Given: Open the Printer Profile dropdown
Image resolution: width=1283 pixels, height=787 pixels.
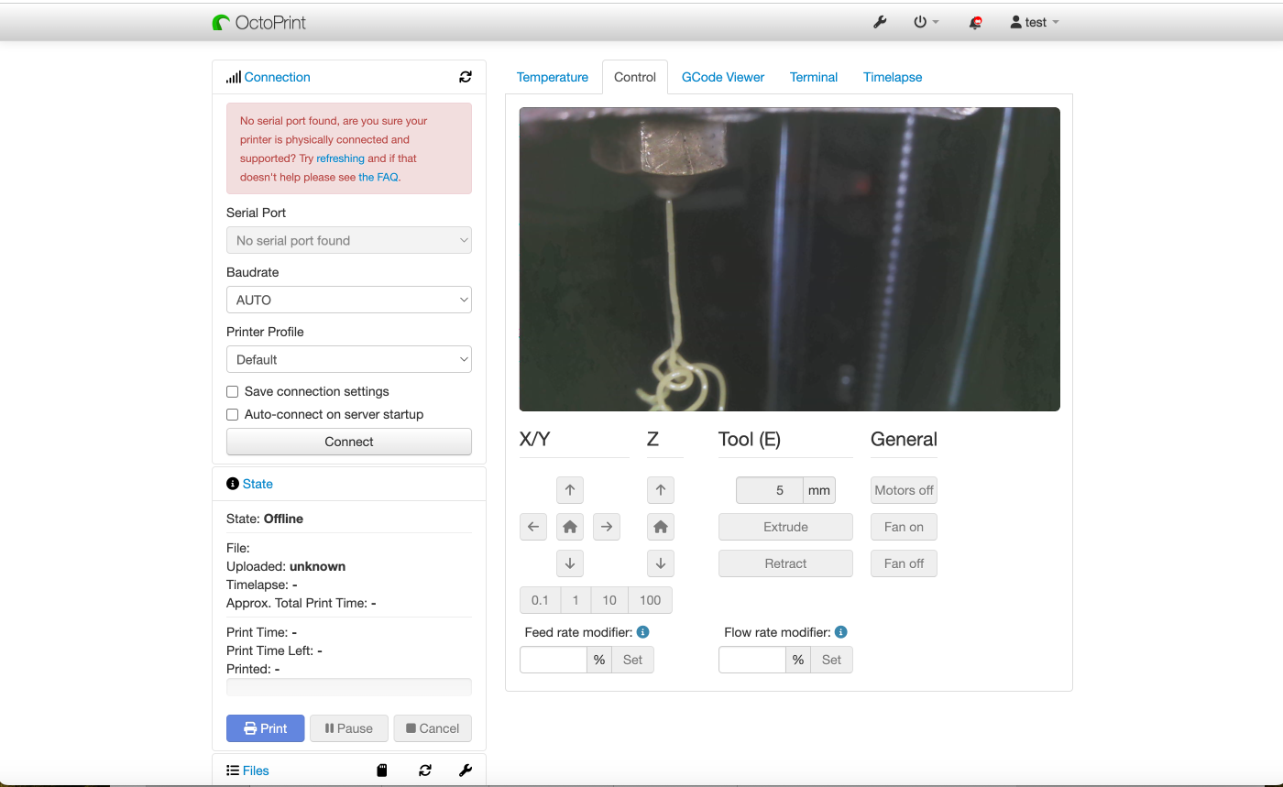Looking at the screenshot, I should pos(349,359).
